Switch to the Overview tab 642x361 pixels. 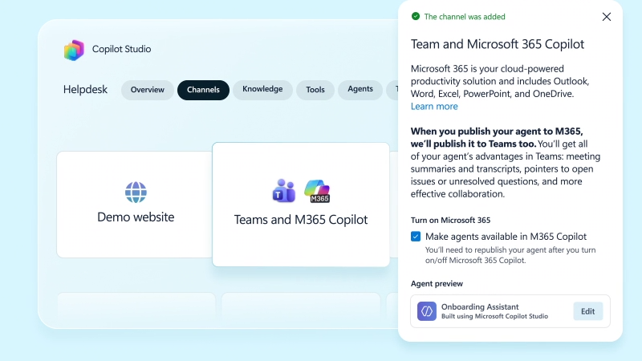click(x=148, y=90)
